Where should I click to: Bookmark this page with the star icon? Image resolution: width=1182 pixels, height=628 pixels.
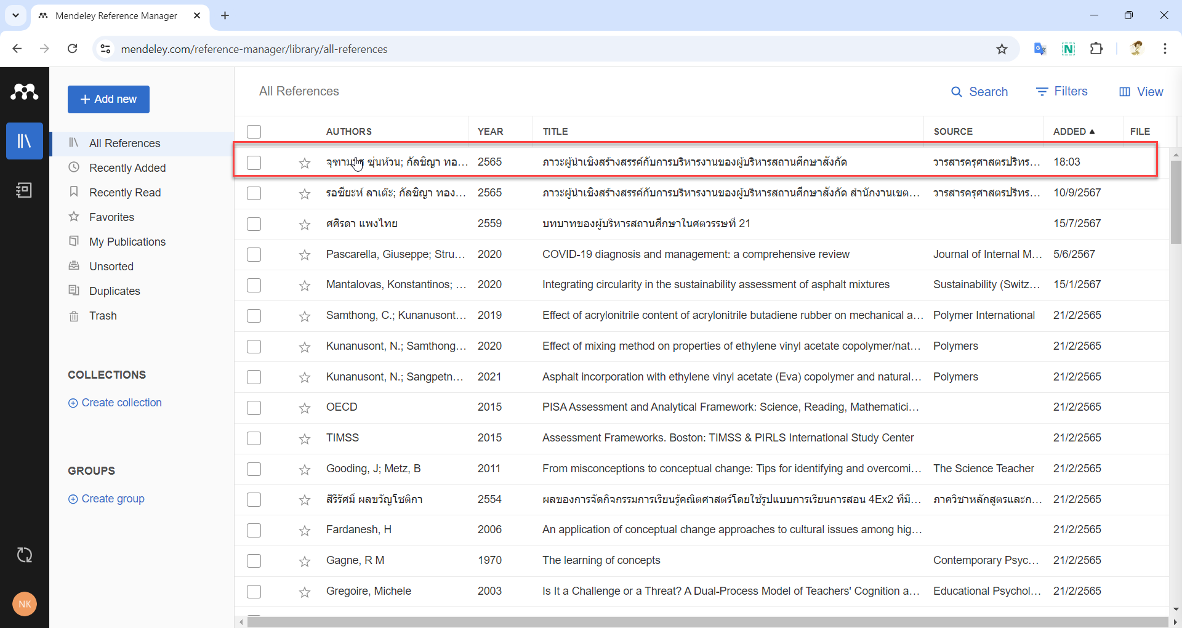click(x=1002, y=49)
